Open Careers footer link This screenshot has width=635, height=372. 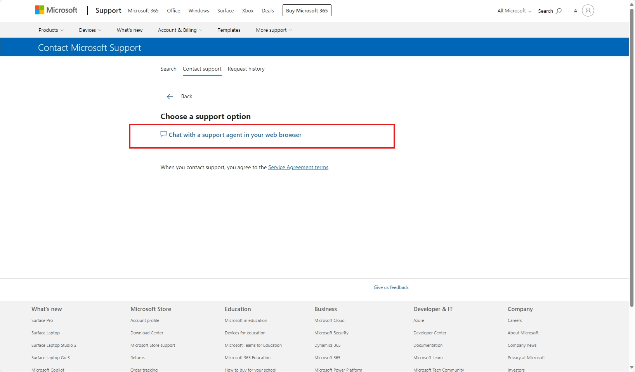[515, 320]
